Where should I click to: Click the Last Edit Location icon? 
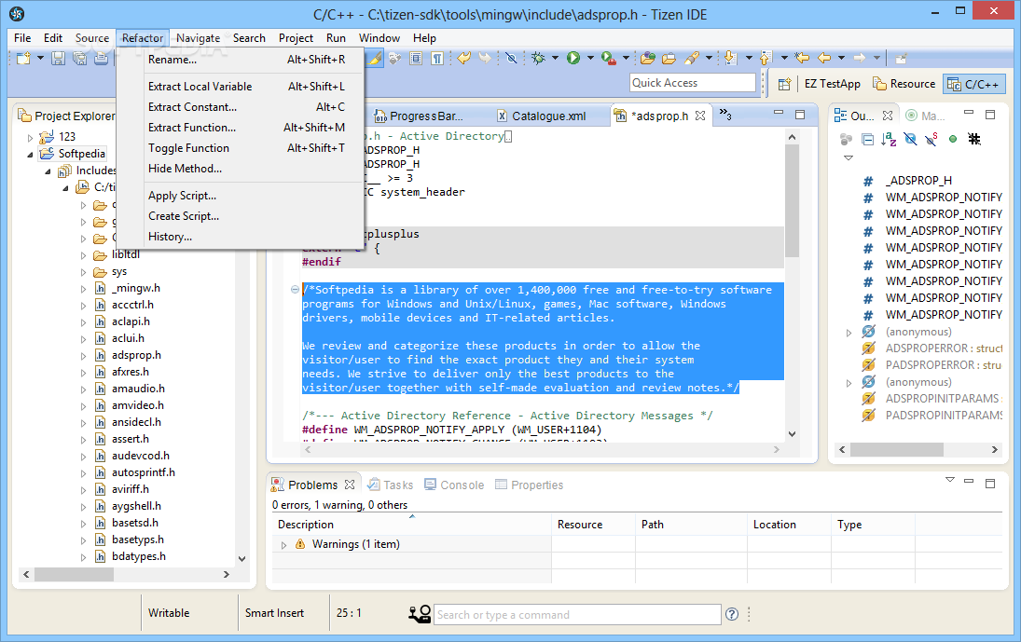pos(802,59)
